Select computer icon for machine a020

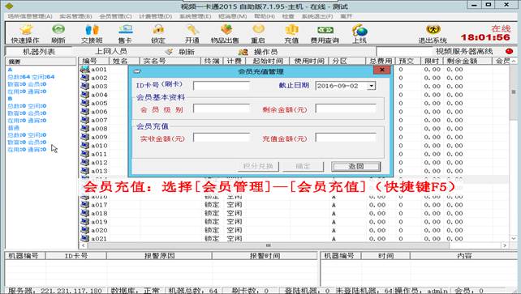(84, 230)
